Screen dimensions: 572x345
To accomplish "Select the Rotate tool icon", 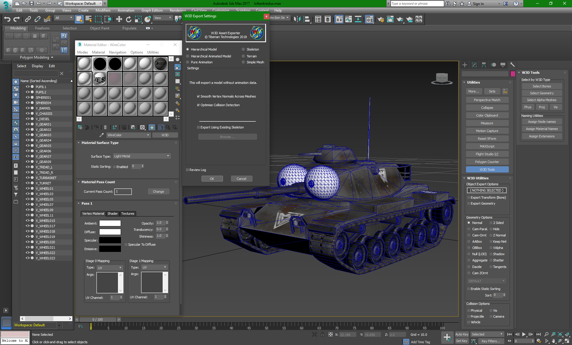I will 128,19.
